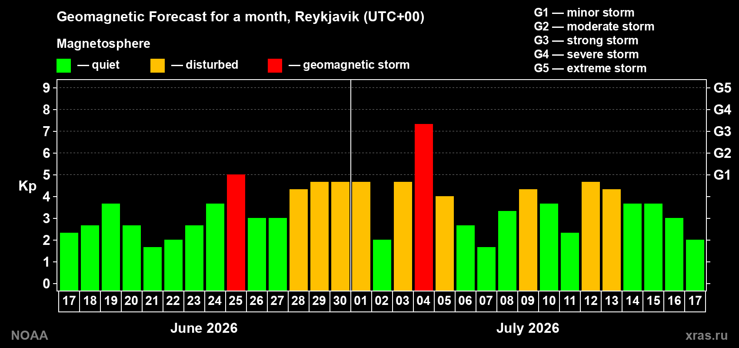Click the orange disturbed legend swatch
Screen dimensions: 739x348
[157, 66]
